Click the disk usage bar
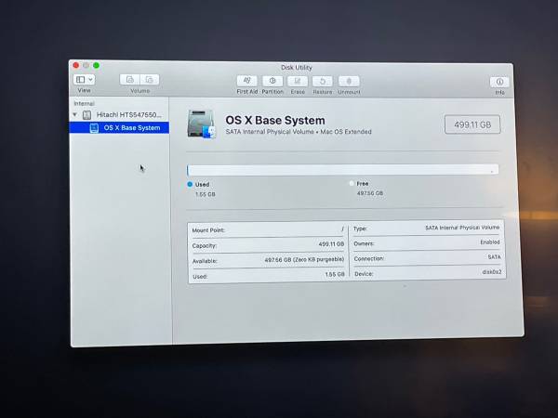The width and height of the screenshot is (558, 418). (x=342, y=170)
